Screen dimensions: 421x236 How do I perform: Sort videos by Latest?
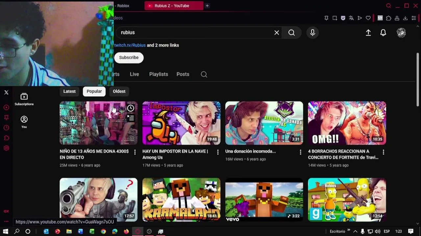click(x=69, y=91)
